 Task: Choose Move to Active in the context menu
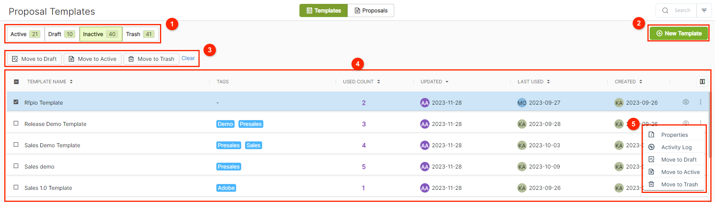coord(674,172)
